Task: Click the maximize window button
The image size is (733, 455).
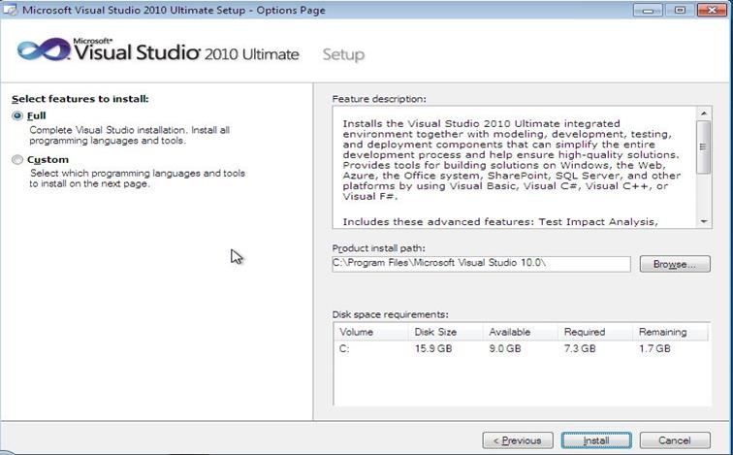Action: [x=680, y=10]
